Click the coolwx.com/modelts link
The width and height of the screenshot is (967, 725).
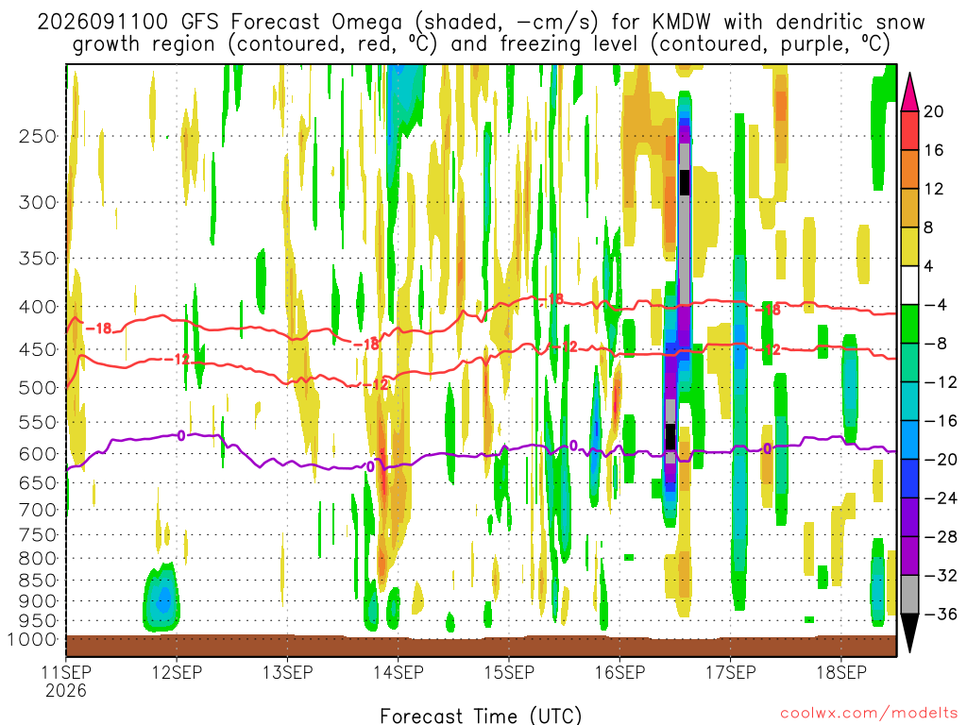869,714
